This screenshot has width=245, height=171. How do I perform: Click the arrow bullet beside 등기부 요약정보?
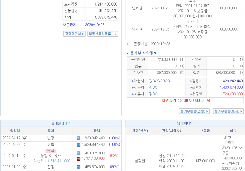[x=128, y=53]
